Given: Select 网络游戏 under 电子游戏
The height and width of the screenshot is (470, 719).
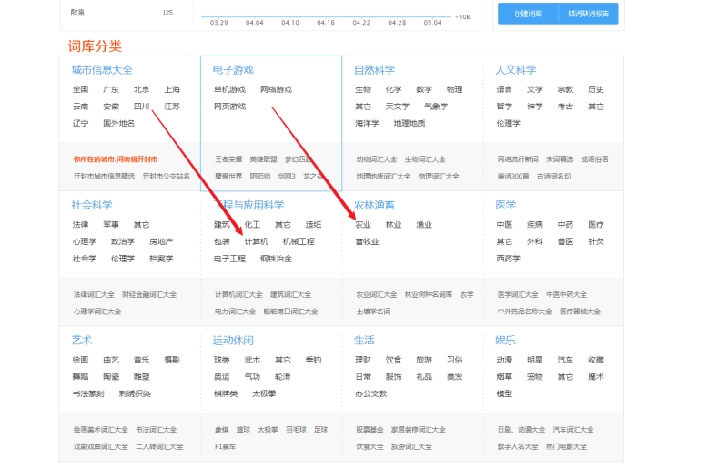Looking at the screenshot, I should [x=276, y=89].
